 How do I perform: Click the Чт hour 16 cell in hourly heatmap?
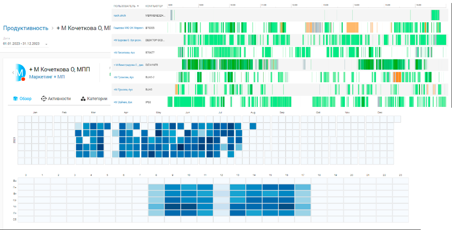tap(287, 206)
